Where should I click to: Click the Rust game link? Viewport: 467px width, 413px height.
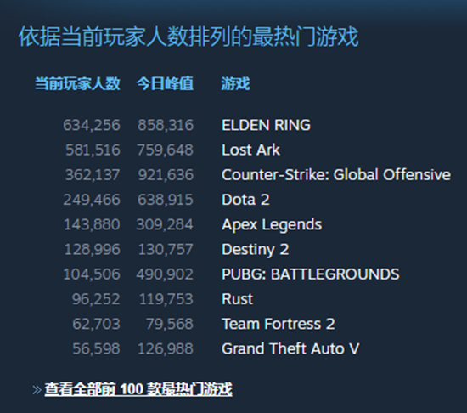[237, 299]
